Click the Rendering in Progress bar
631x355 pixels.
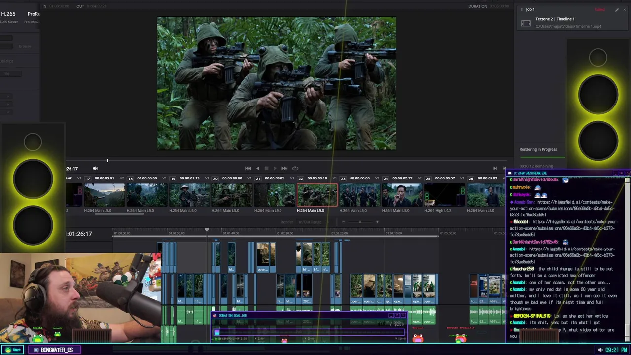click(542, 157)
